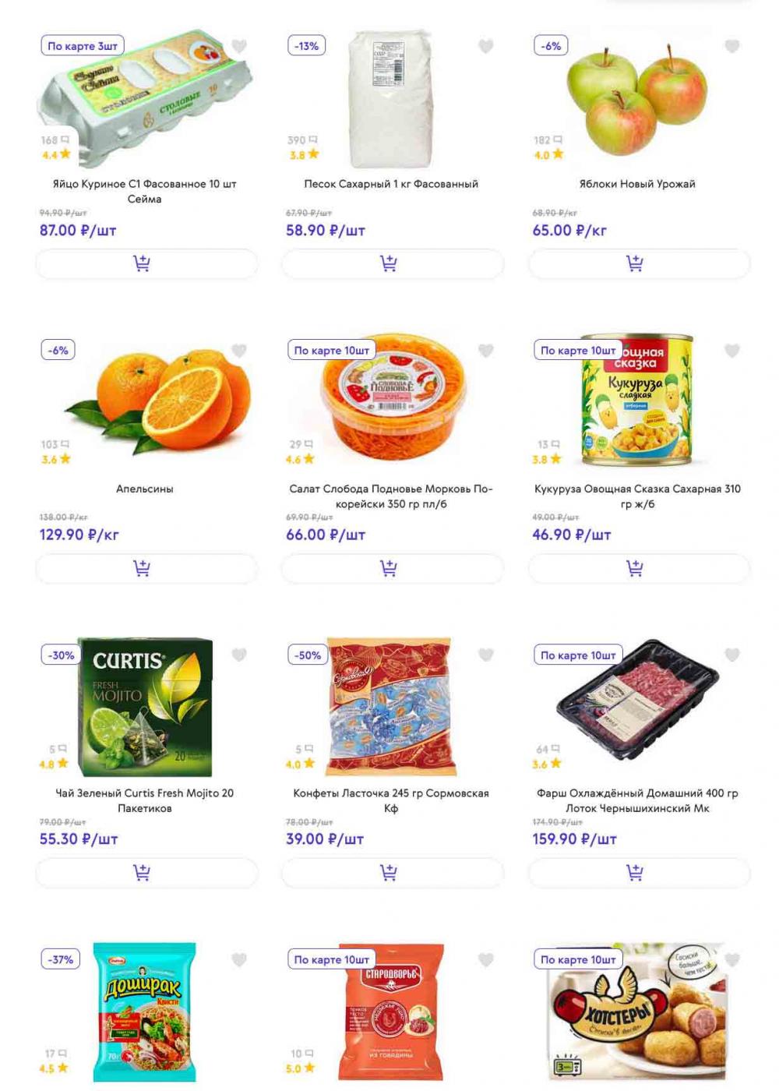Add Curtis Fresh Mojito tea to cart
Viewport: 779px width, 1091px height.
pyautogui.click(x=146, y=872)
